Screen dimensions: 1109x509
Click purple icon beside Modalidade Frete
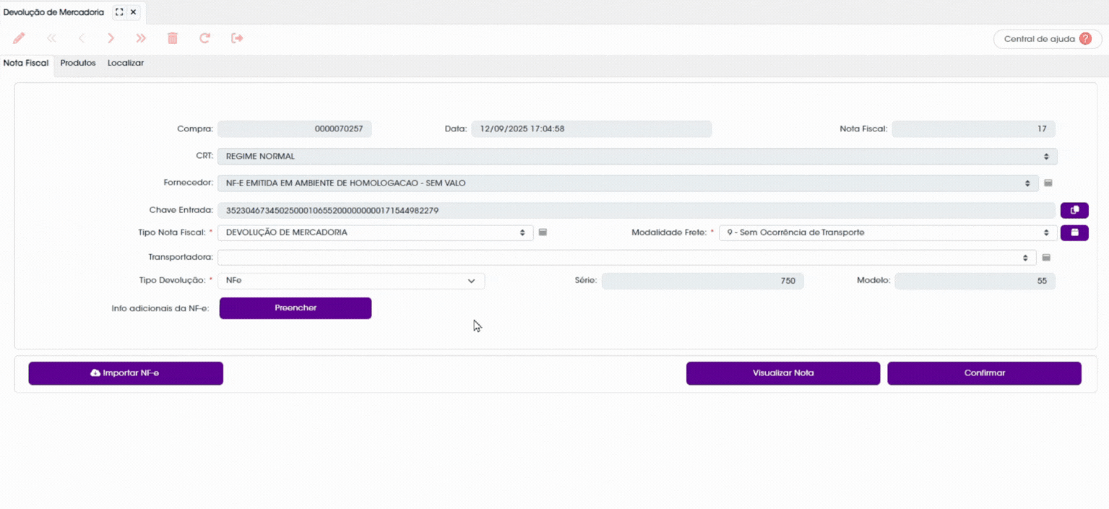pos(1074,232)
